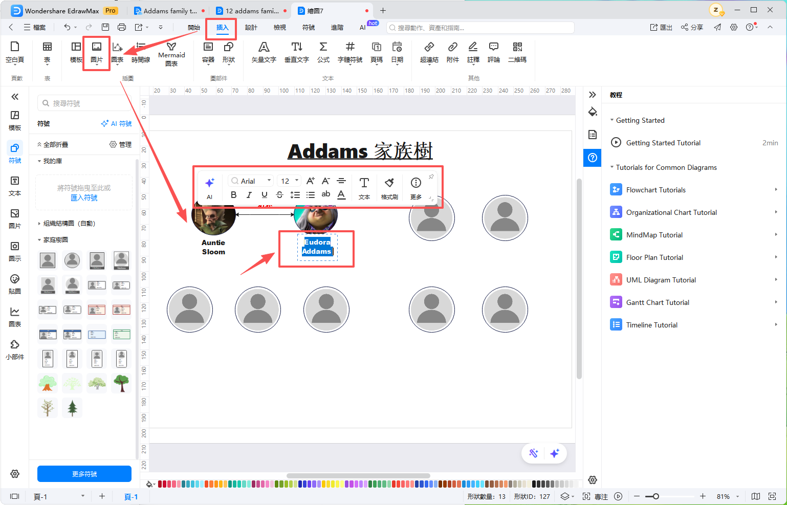Insert a formula with 公式
787x505 pixels.
click(x=323, y=52)
